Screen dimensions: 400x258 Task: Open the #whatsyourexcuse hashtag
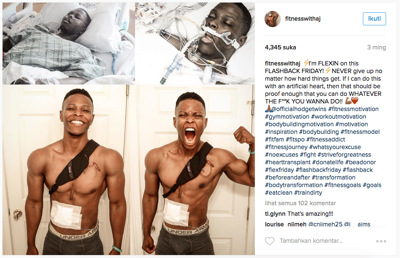335,147
